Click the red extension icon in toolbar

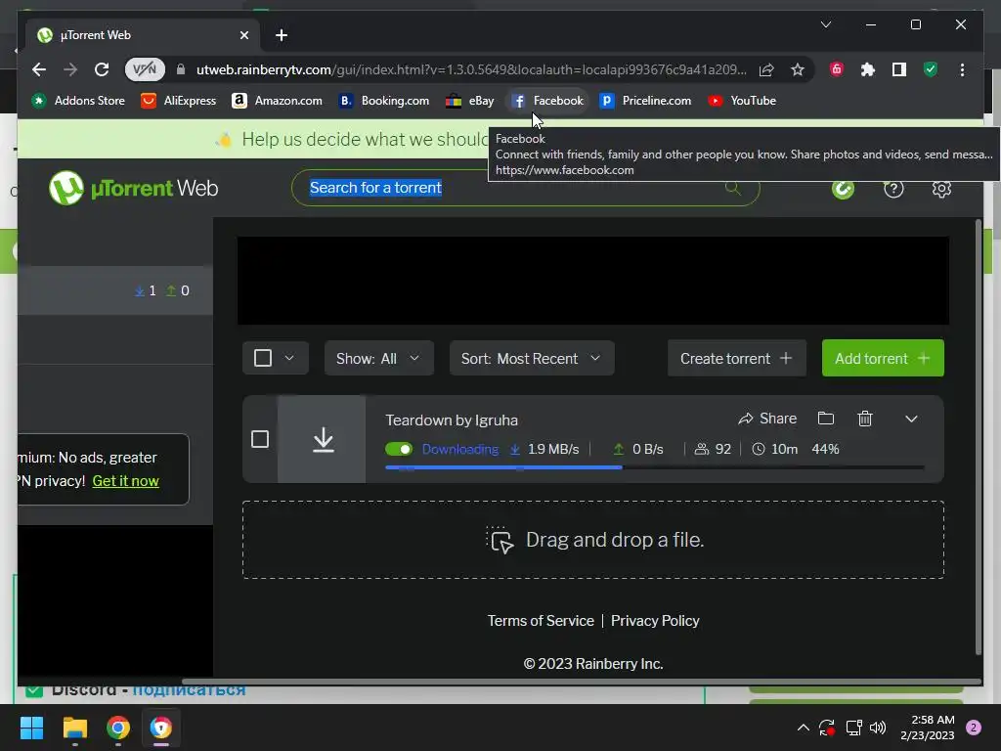(x=837, y=69)
